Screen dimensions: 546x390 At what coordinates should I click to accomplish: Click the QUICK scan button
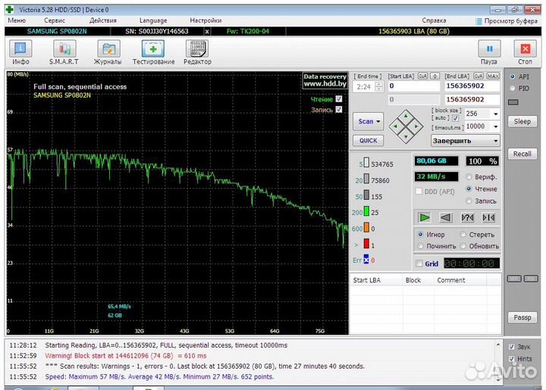[368, 140]
